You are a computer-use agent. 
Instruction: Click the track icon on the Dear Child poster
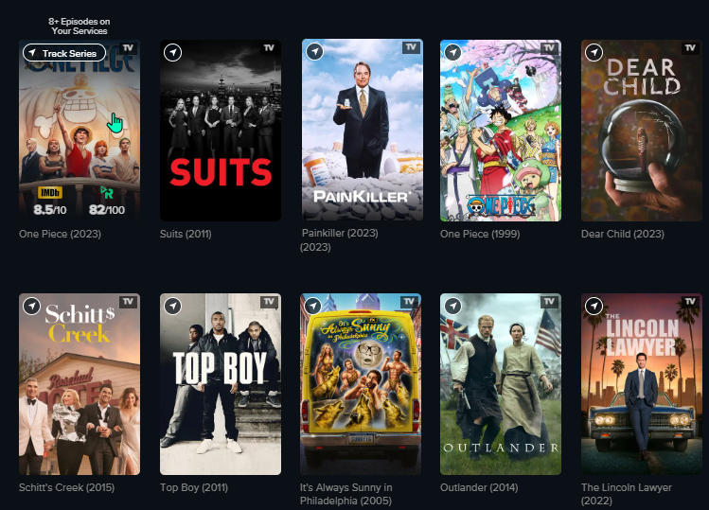point(594,52)
